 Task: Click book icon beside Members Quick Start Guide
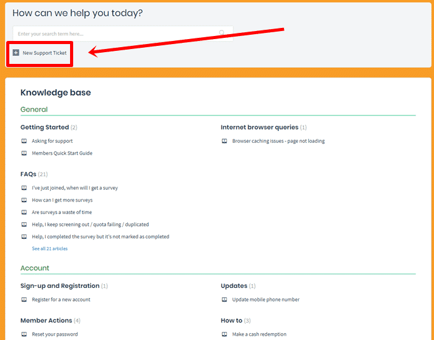pyautogui.click(x=24, y=153)
